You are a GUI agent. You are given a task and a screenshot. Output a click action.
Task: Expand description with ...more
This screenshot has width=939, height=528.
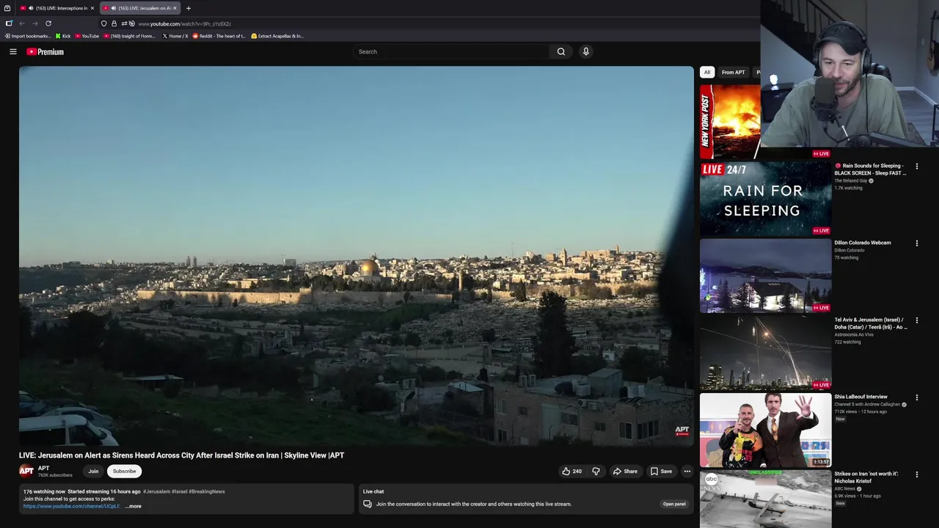tap(133, 506)
